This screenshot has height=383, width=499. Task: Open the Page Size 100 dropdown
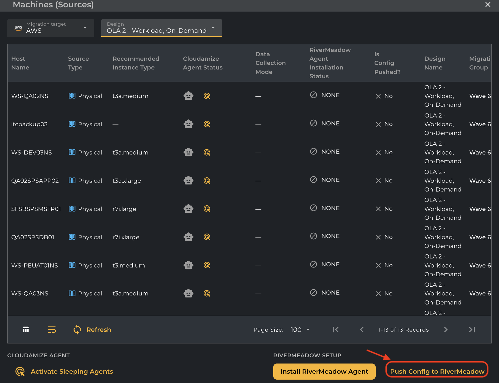click(x=300, y=330)
